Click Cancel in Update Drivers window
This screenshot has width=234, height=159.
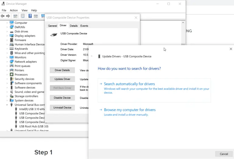(224, 154)
